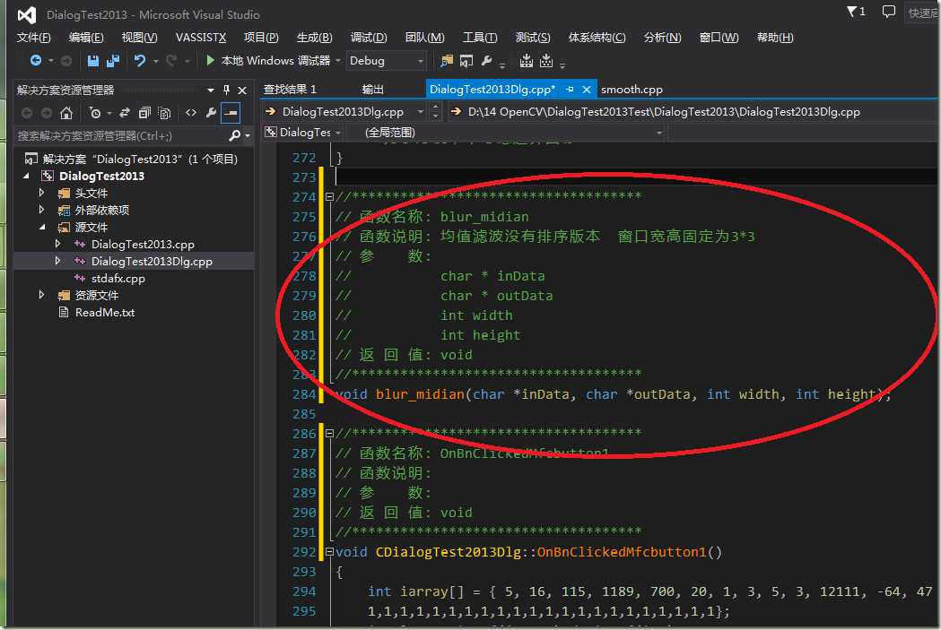Select the DialogTest2013Dlg.cpp tree item
941x630 pixels.
coord(152,262)
